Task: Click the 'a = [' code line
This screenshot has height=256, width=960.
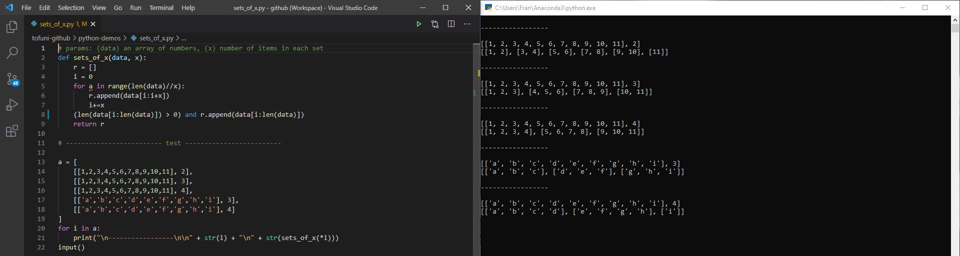Action: (x=67, y=162)
